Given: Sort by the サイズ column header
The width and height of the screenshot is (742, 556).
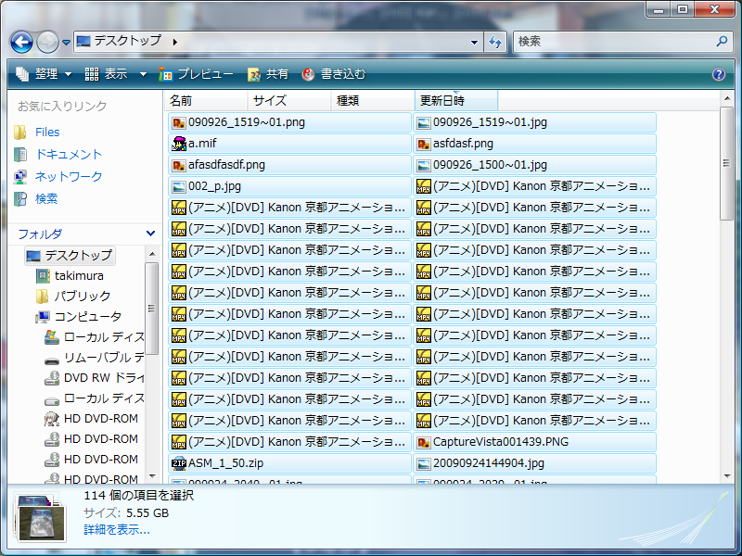Looking at the screenshot, I should (x=289, y=101).
